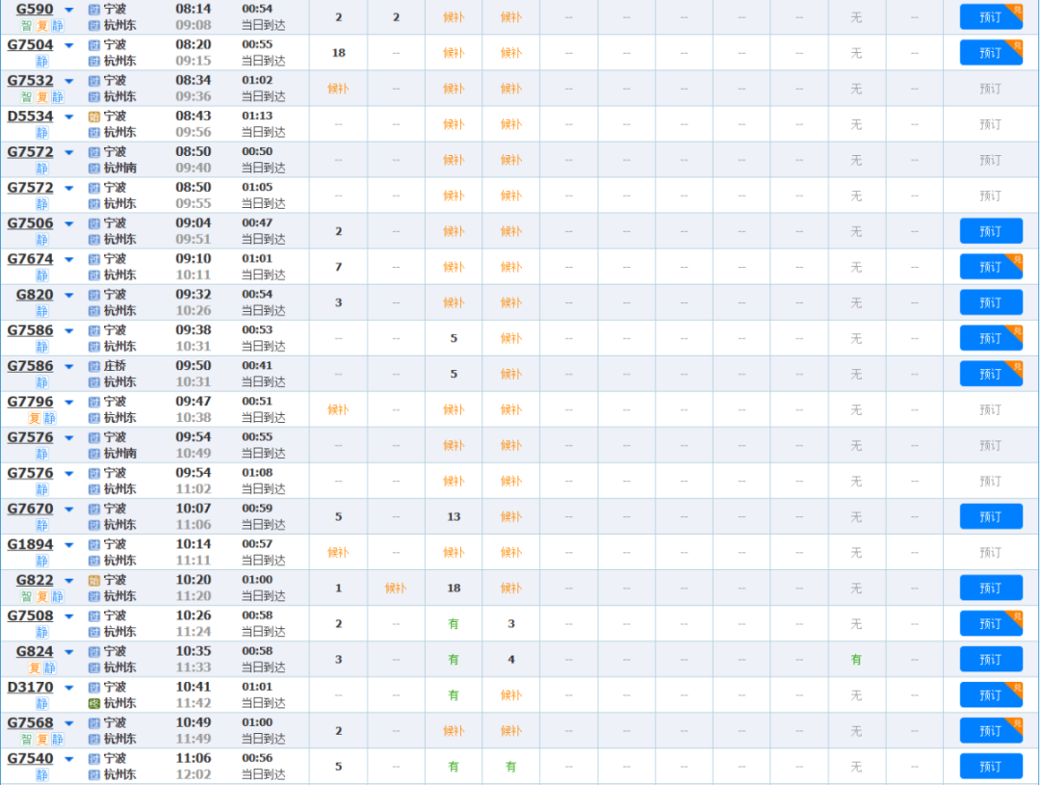The width and height of the screenshot is (1040, 785).
Task: Click the 静 quiet-car tag under G7504
Action: [x=41, y=61]
